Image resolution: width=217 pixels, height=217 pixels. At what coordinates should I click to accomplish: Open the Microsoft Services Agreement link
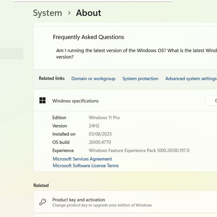[82, 159]
